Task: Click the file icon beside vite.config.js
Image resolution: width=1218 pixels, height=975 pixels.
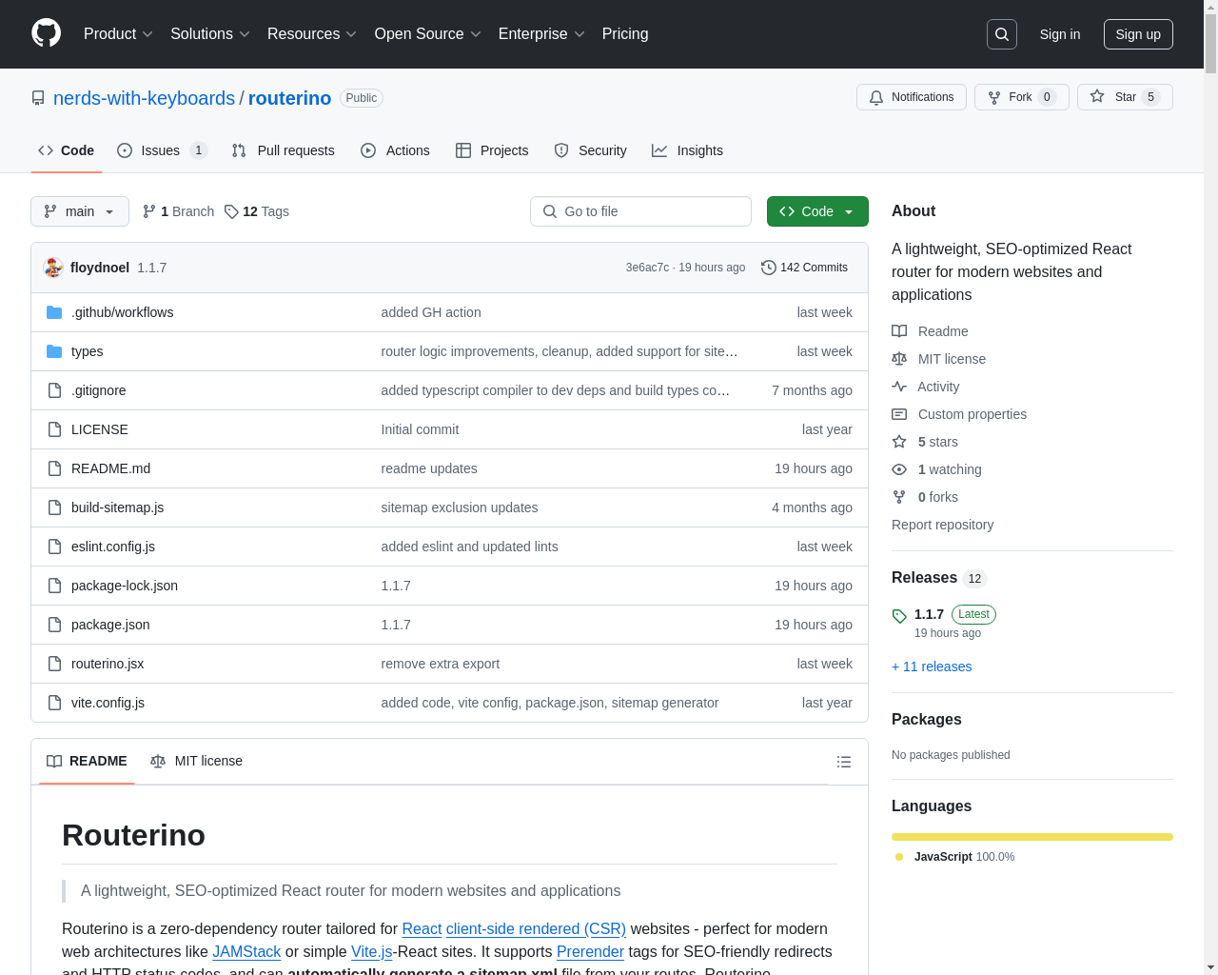Action: point(54,703)
